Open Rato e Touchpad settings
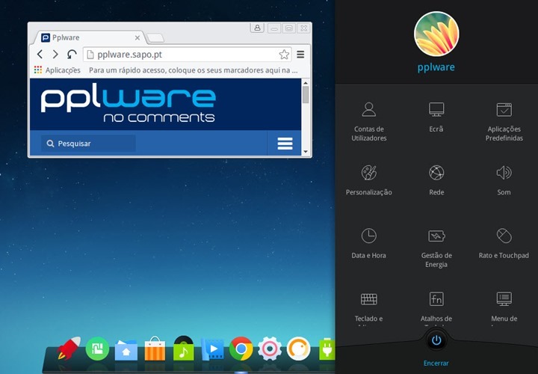The width and height of the screenshot is (538, 374). click(x=504, y=244)
